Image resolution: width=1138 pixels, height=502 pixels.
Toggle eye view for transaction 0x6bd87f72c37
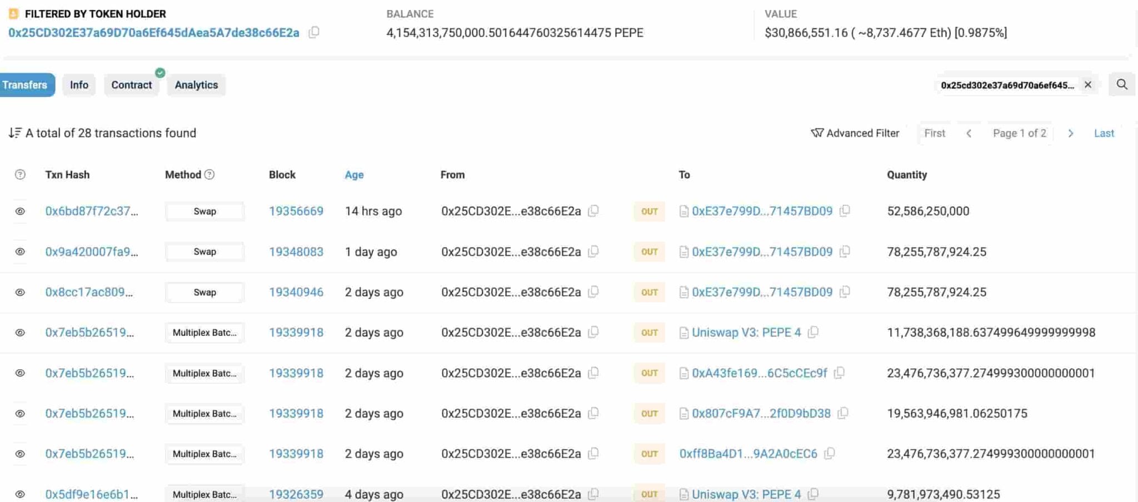point(20,211)
